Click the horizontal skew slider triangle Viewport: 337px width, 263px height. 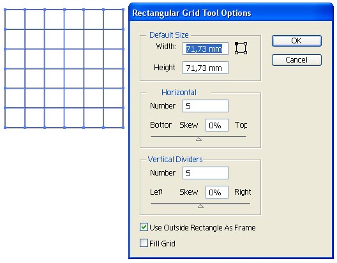[198, 139]
